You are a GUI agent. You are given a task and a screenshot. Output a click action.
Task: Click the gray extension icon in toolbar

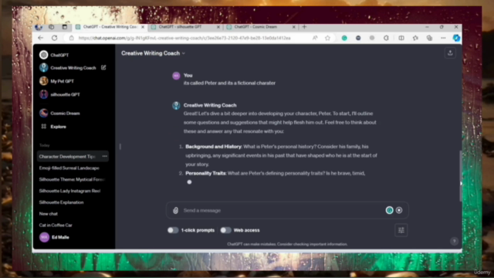point(372,38)
